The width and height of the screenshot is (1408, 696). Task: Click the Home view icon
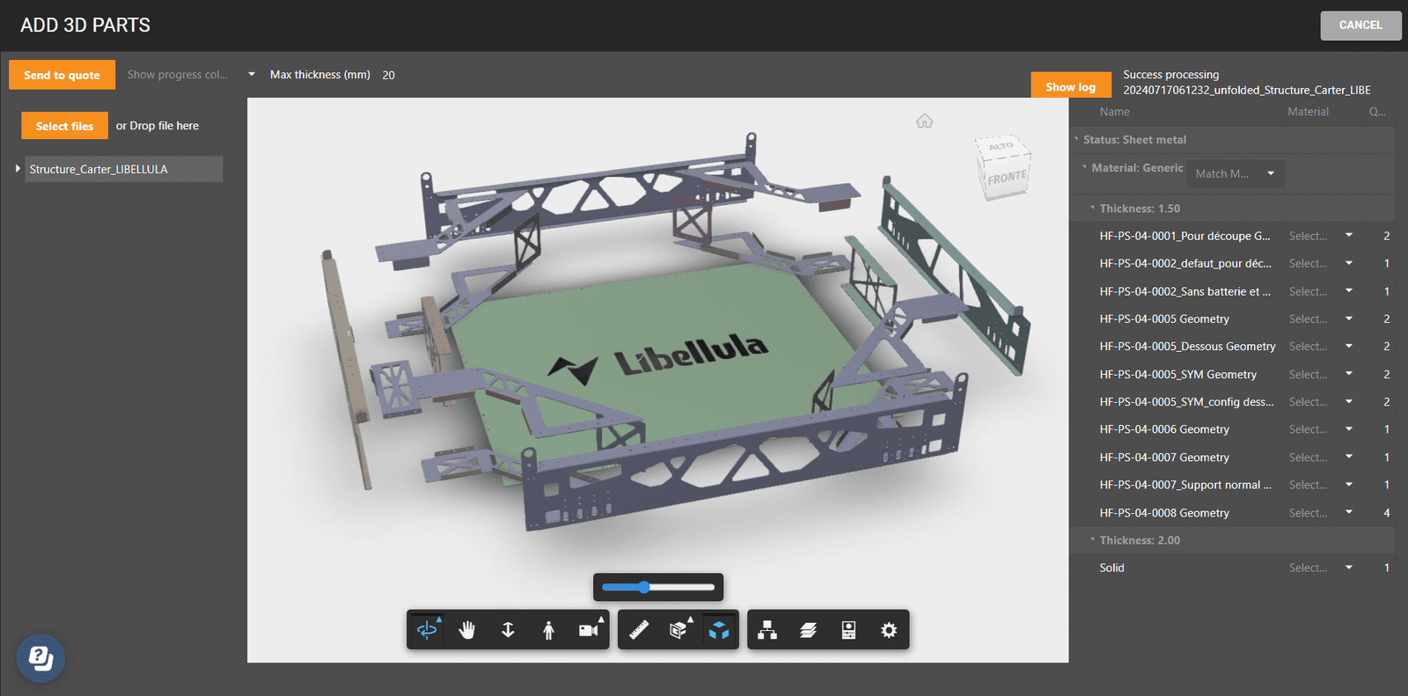924,121
